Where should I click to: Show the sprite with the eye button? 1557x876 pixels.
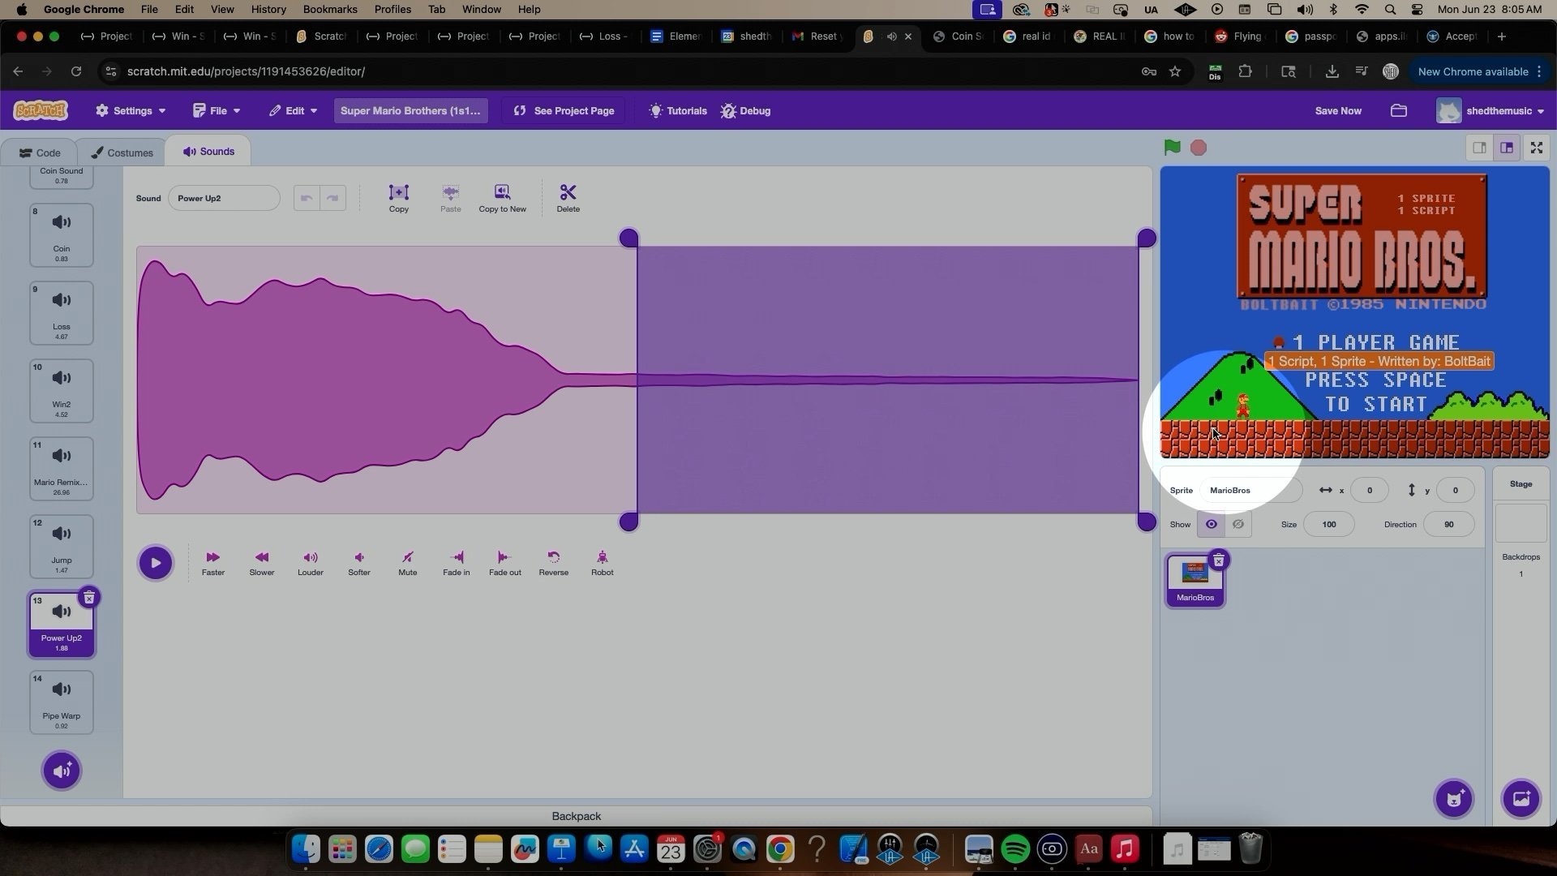pos(1211,524)
